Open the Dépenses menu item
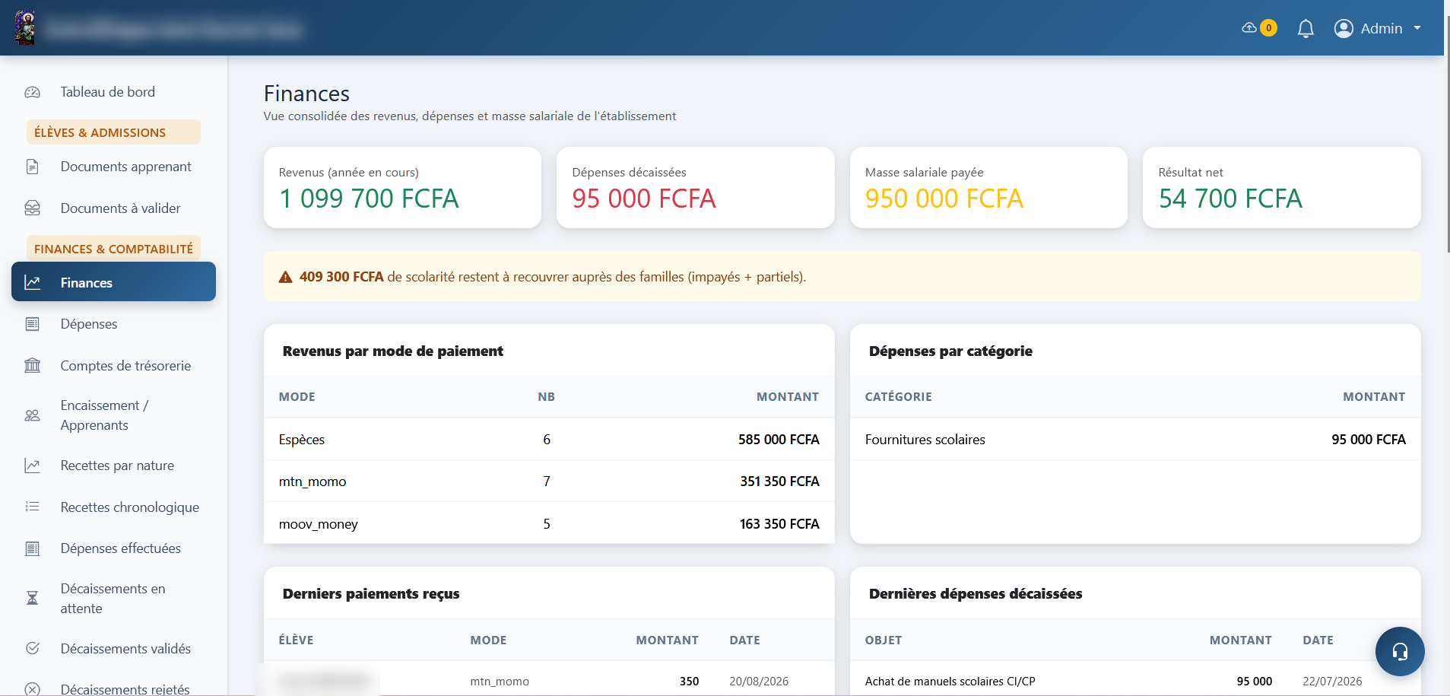 (113, 324)
